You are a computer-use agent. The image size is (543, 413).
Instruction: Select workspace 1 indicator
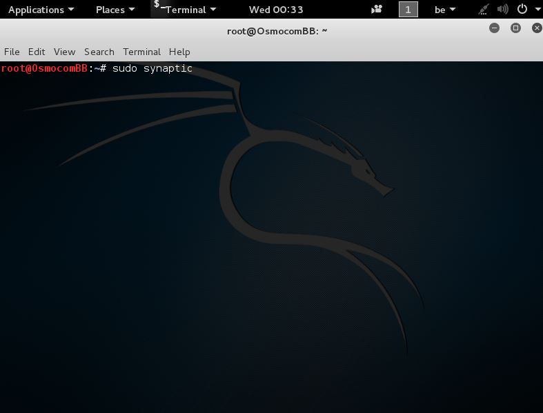408,10
